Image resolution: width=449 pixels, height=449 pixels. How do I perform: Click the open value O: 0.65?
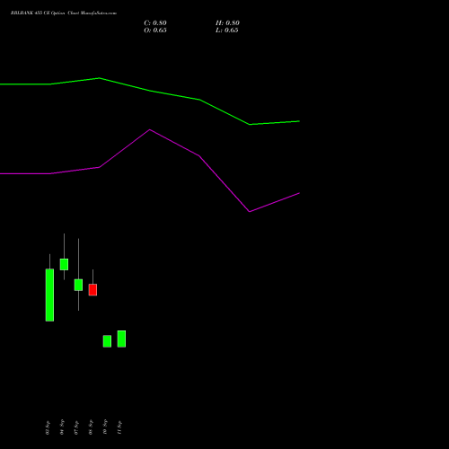click(x=155, y=31)
